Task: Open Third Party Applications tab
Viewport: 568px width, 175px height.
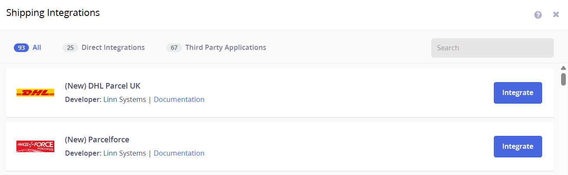Action: click(x=226, y=47)
